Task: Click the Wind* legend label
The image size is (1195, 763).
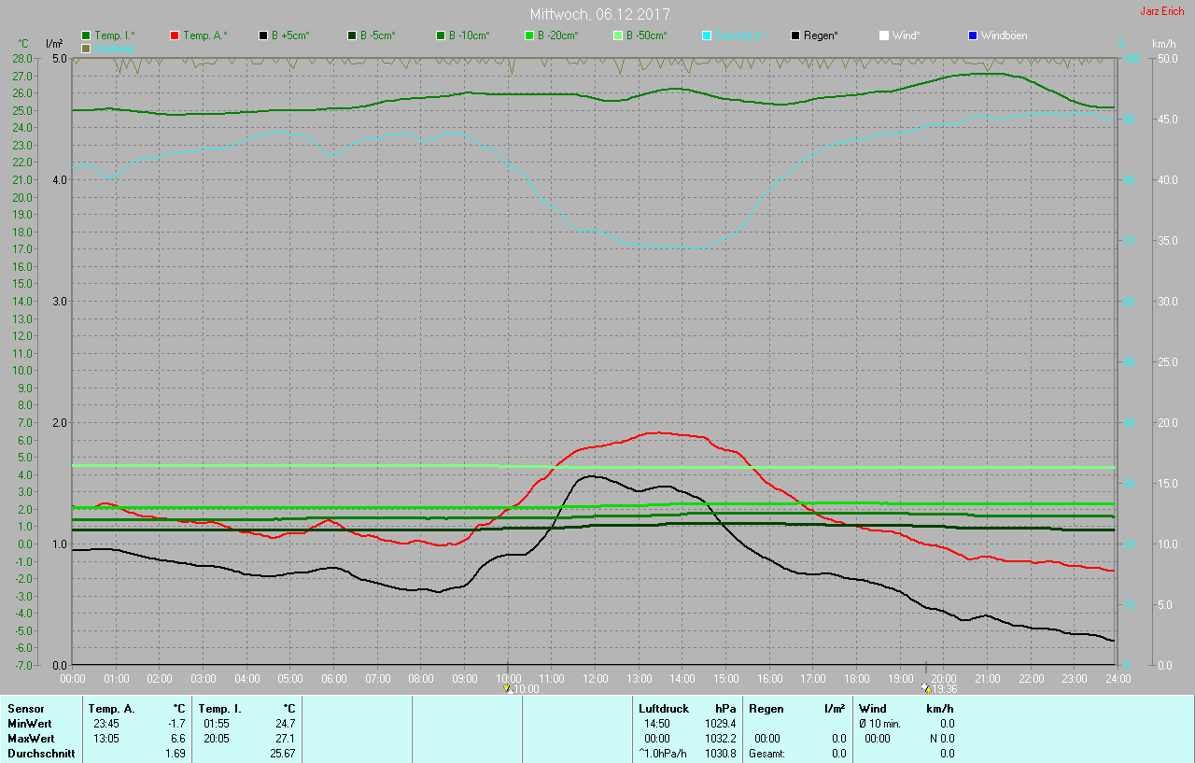Action: click(x=907, y=35)
